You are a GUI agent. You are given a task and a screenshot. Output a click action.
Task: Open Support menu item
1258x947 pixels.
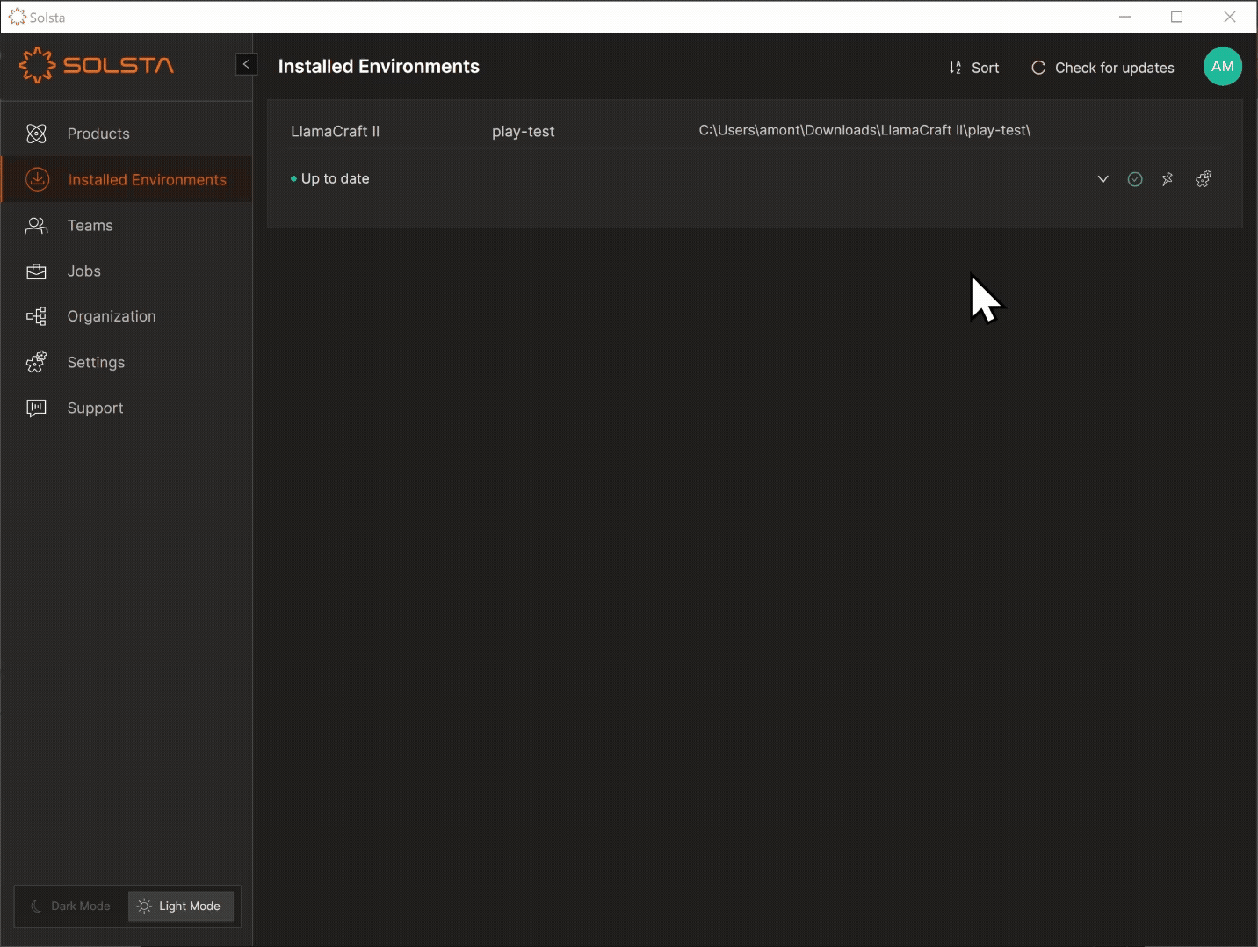[x=127, y=408]
